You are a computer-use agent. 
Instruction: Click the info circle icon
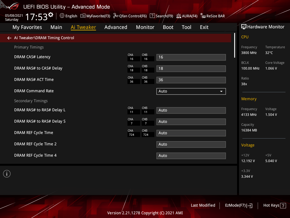coord(7,174)
